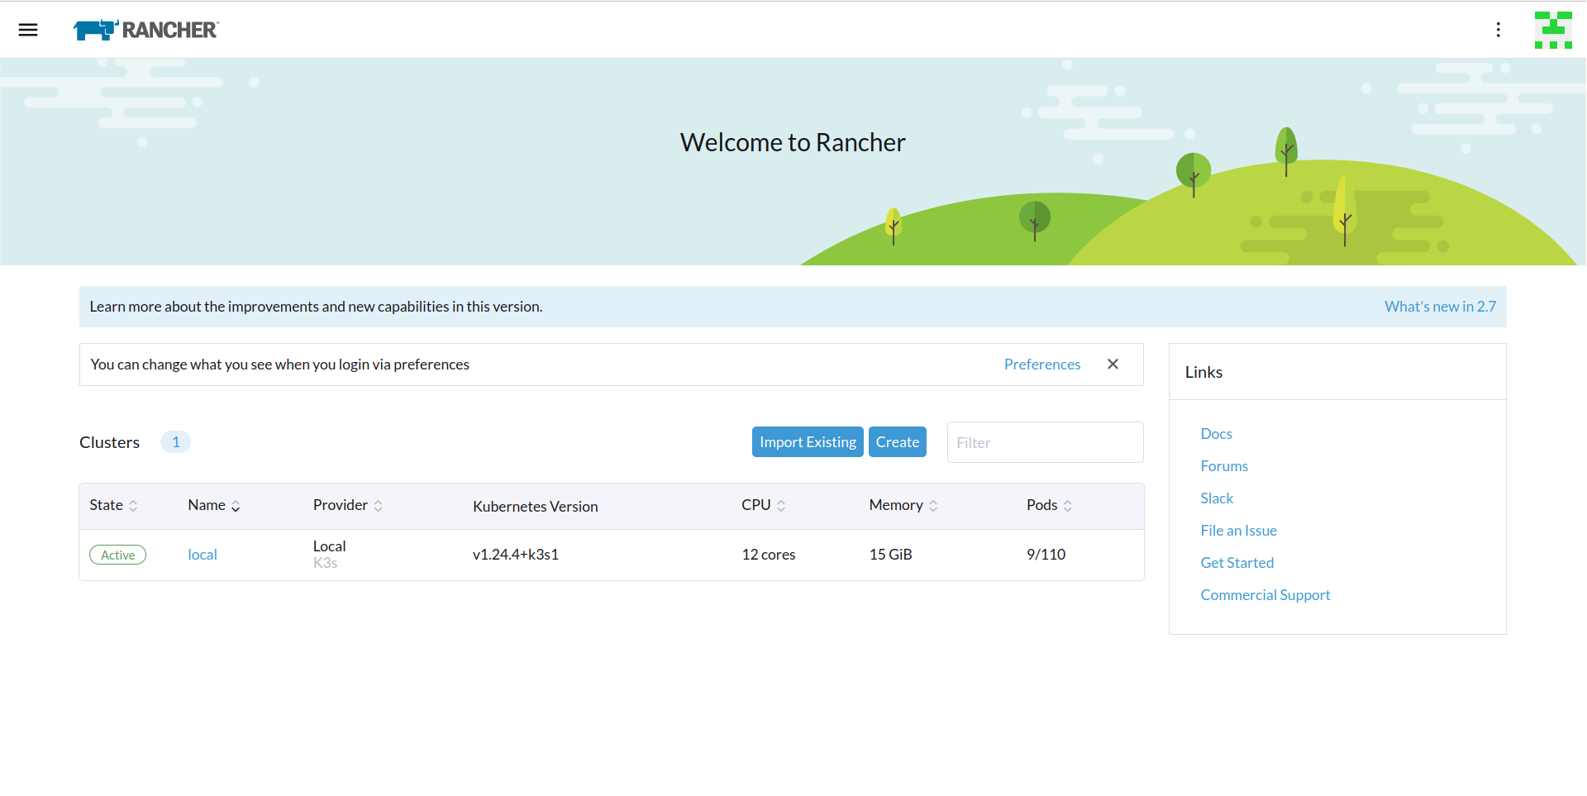Screen dimensions: 1587x796
Task: Open the Slack link
Action: tap(1216, 498)
